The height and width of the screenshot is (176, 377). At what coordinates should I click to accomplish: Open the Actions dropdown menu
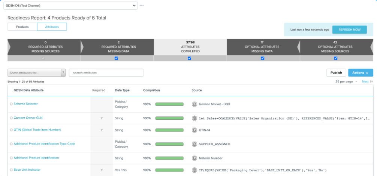coord(361,73)
